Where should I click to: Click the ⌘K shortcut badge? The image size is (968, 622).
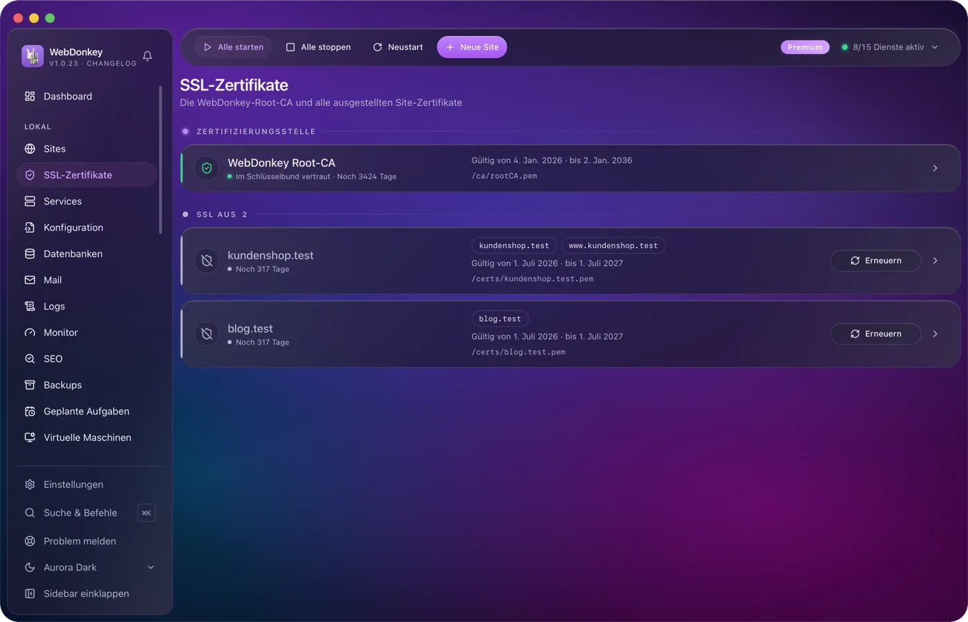click(146, 513)
